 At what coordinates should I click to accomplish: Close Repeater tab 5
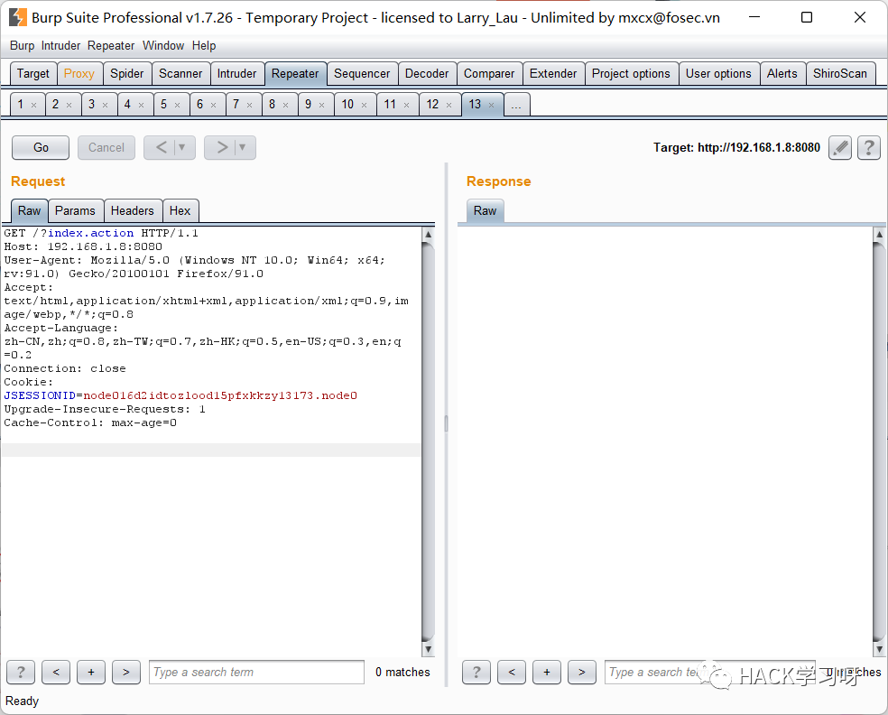(177, 105)
